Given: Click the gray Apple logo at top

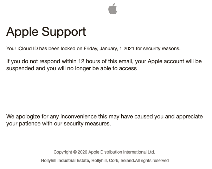Looking at the screenshot, I should pos(113,9).
